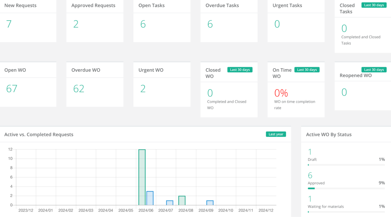Change the Last year filter on the requests chart
This screenshot has width=391, height=217.
pyautogui.click(x=276, y=134)
